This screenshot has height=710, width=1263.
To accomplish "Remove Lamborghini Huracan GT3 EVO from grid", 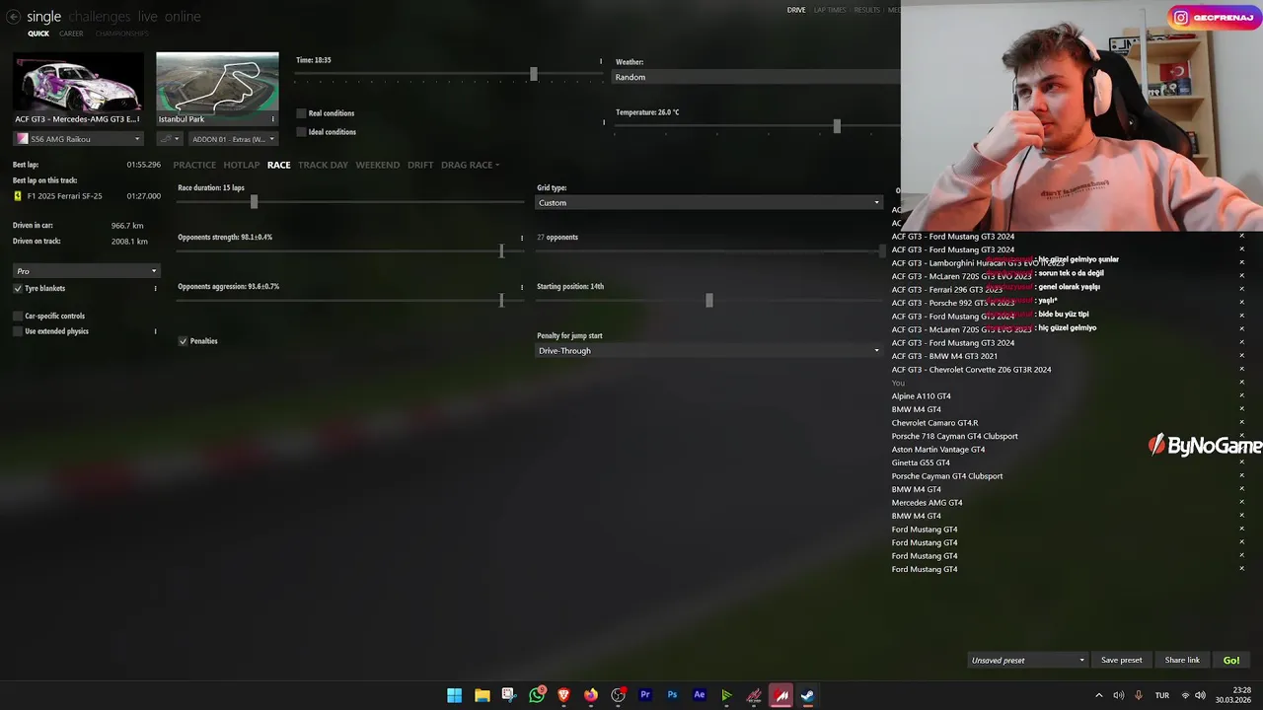I will pyautogui.click(x=1242, y=263).
